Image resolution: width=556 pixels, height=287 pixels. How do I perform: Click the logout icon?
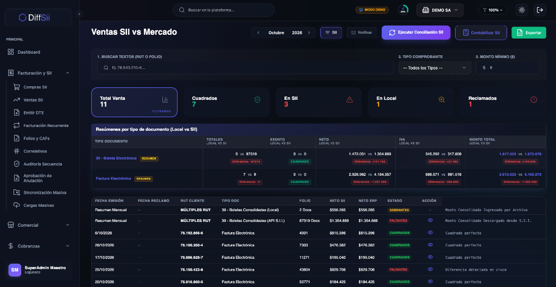540,10
